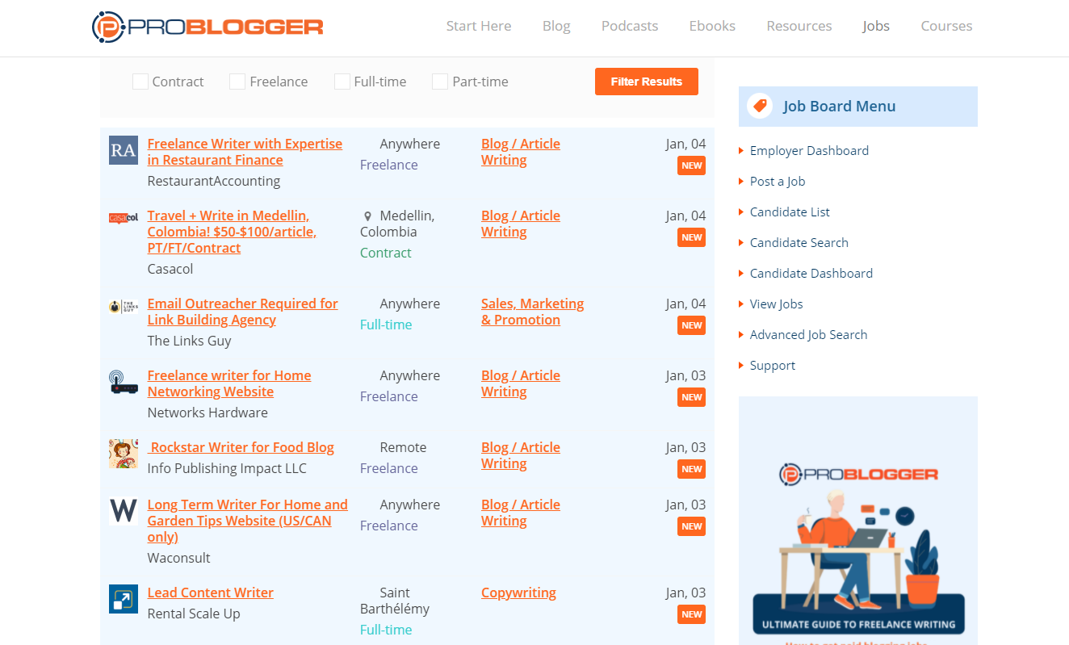Click the NEW badge on Restaurant Finance job
This screenshot has height=645, width=1069.
(x=692, y=165)
